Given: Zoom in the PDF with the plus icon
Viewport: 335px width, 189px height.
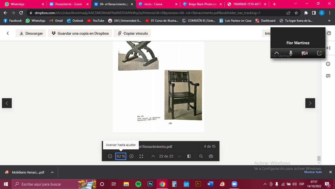Looking at the screenshot, I should coord(131,156).
